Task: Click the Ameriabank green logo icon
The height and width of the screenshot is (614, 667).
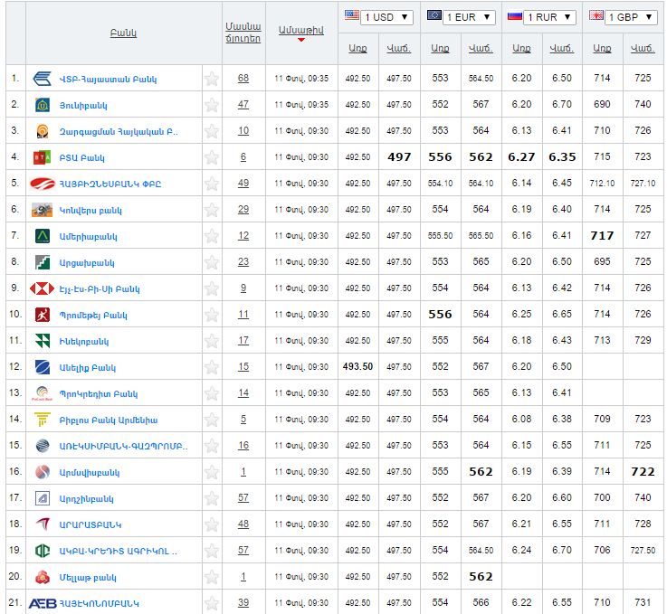Action: 43,236
